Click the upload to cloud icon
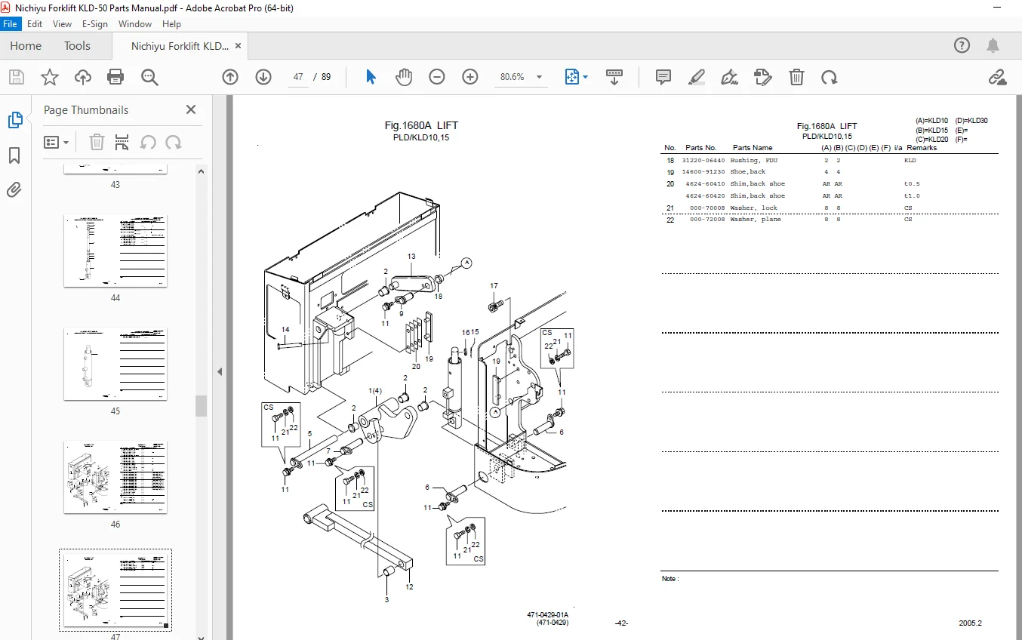The width and height of the screenshot is (1022, 640). (x=83, y=77)
